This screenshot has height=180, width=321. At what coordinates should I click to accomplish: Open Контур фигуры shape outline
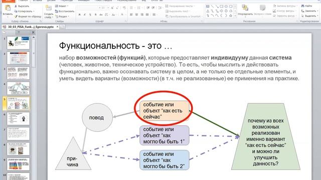pyautogui.click(x=284, y=11)
